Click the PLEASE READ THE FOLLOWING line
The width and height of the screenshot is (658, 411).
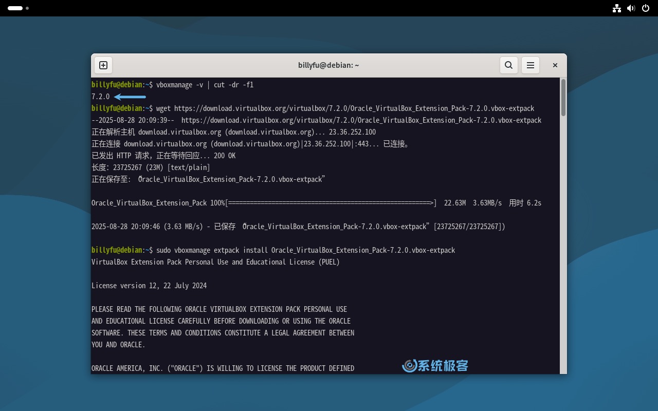pyautogui.click(x=220, y=309)
